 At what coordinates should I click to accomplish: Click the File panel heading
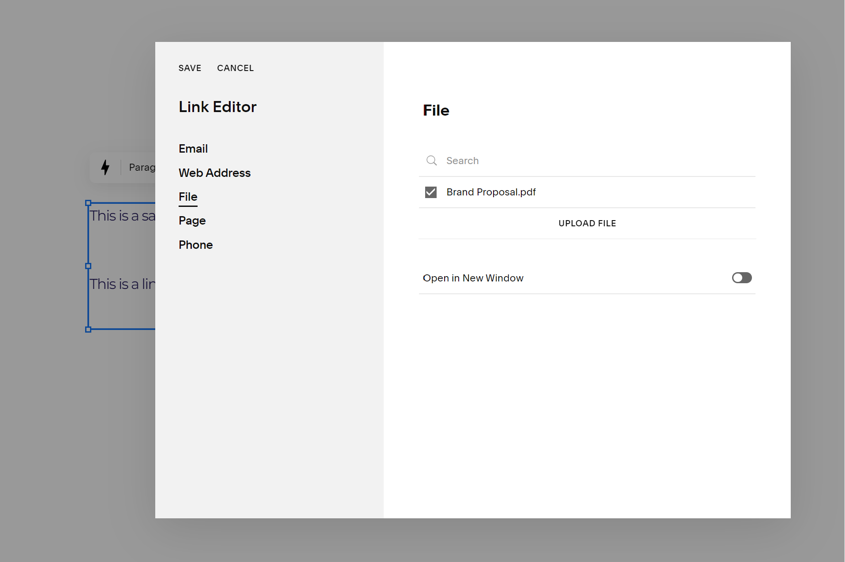click(x=436, y=110)
